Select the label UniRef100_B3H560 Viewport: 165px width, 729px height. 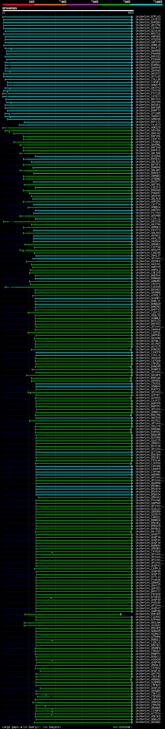(148, 65)
